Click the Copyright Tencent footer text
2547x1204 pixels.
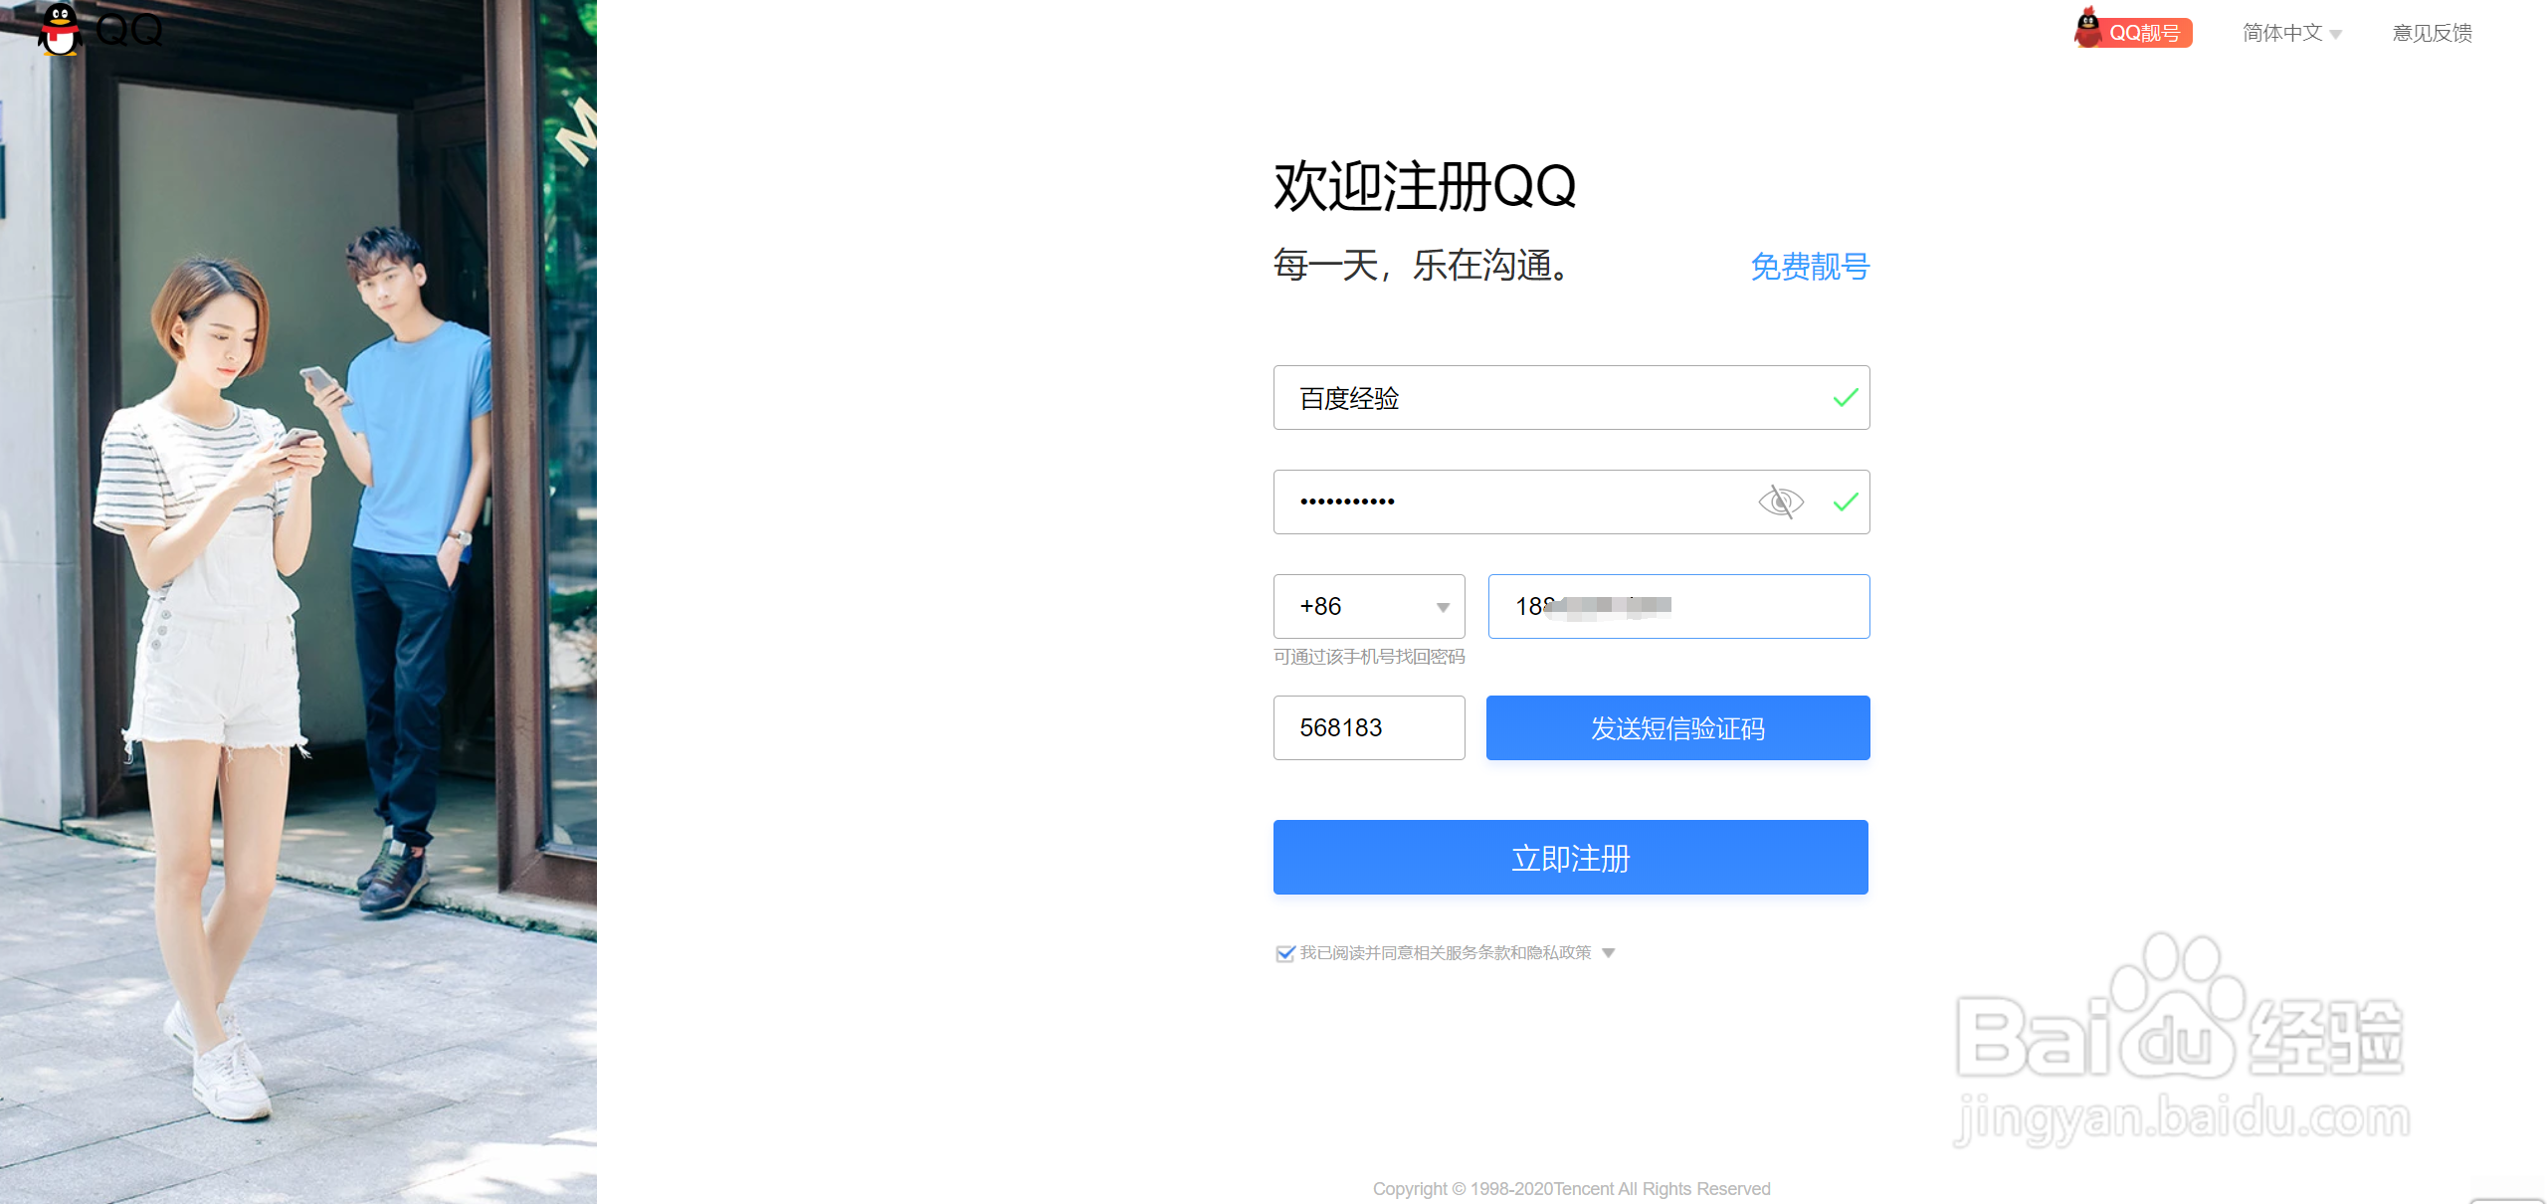[x=1571, y=1189]
